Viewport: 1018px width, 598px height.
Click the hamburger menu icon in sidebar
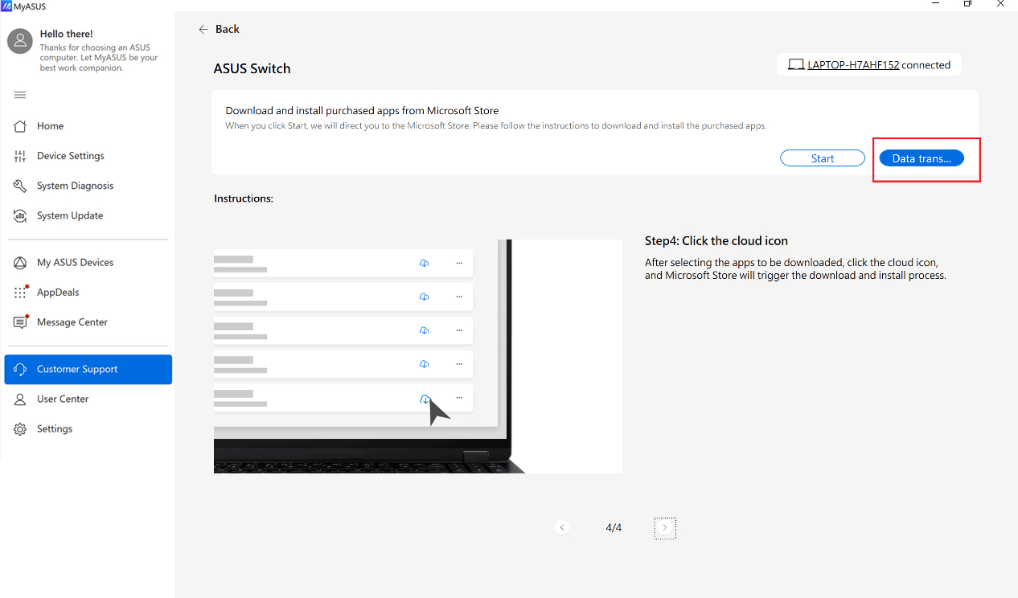point(20,95)
